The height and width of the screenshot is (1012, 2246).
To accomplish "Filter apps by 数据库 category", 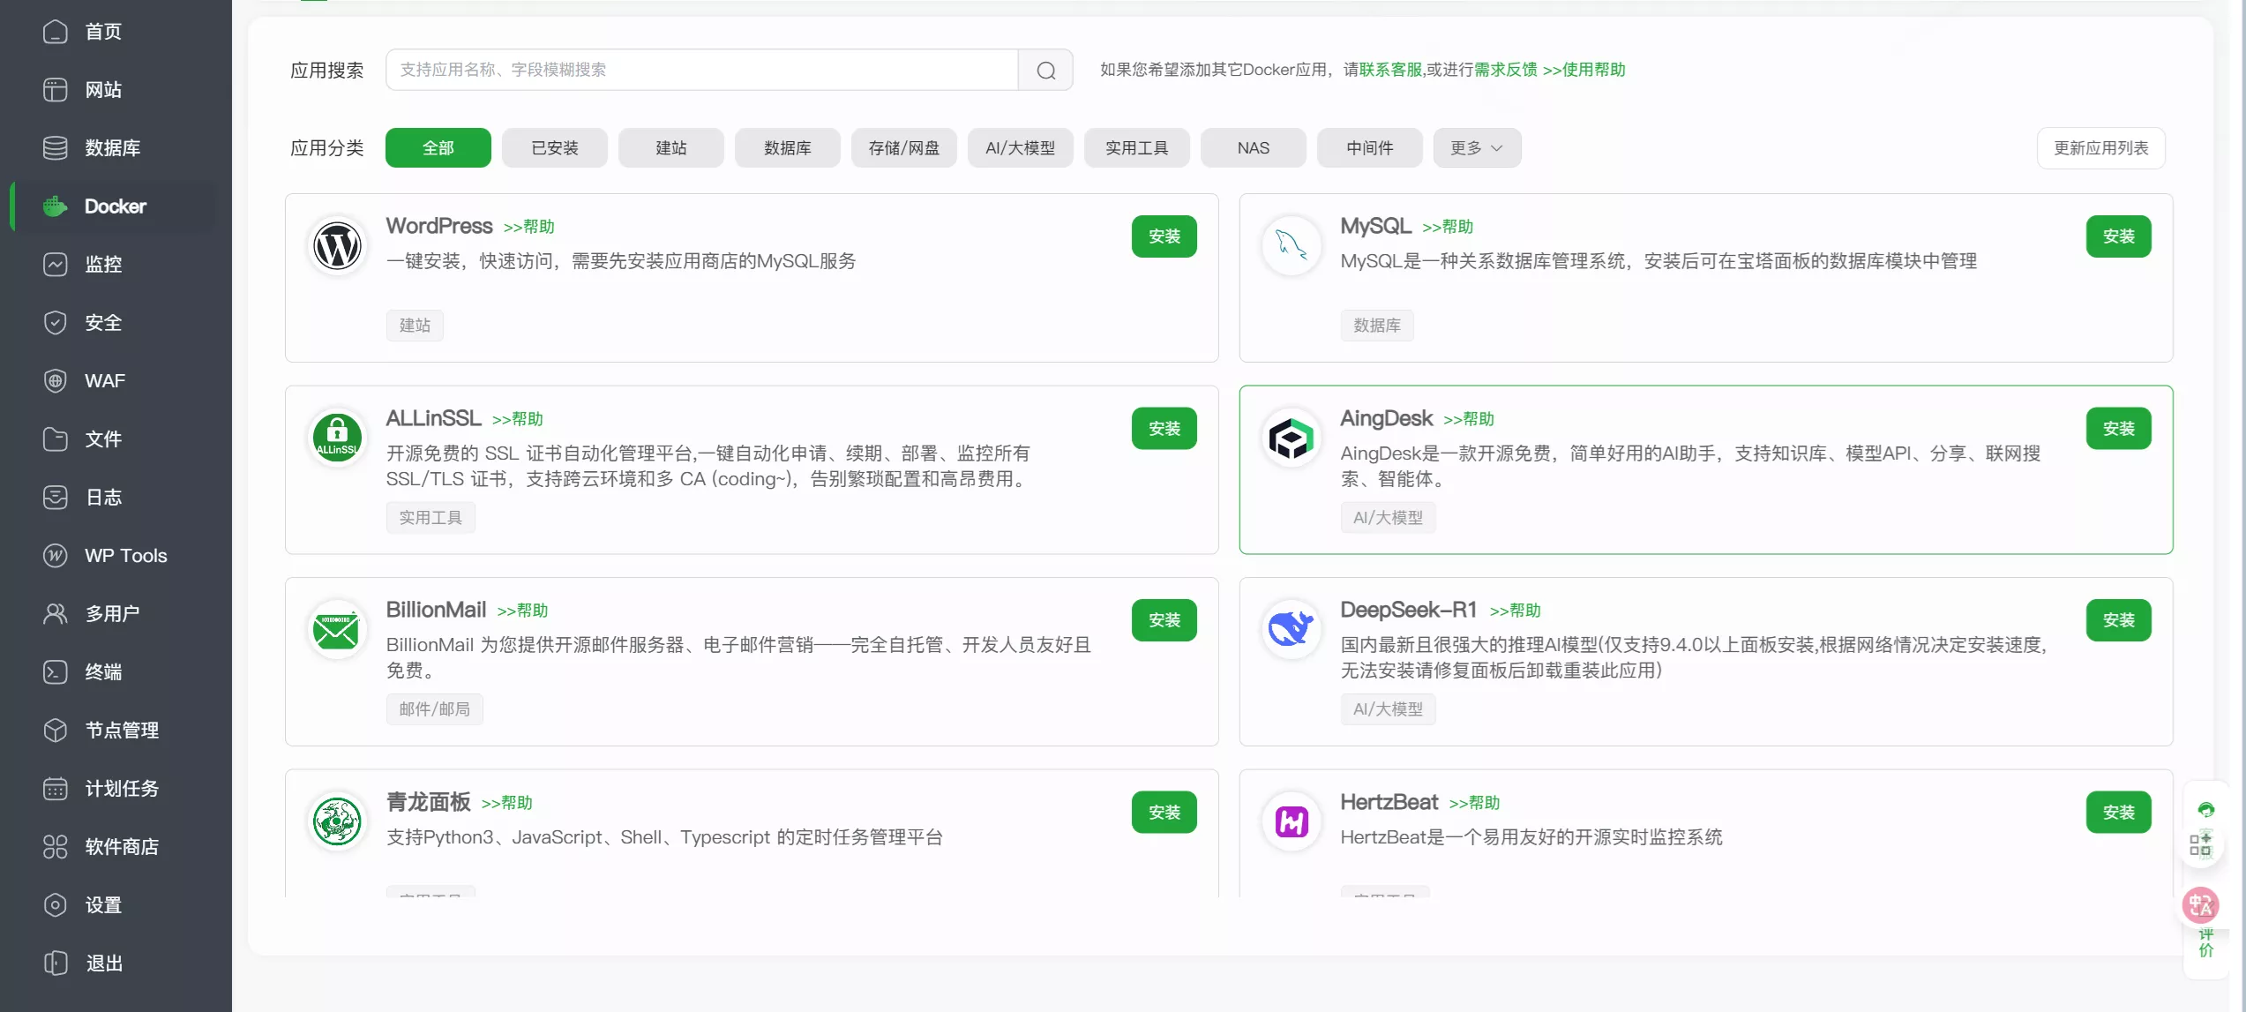I will click(x=787, y=148).
